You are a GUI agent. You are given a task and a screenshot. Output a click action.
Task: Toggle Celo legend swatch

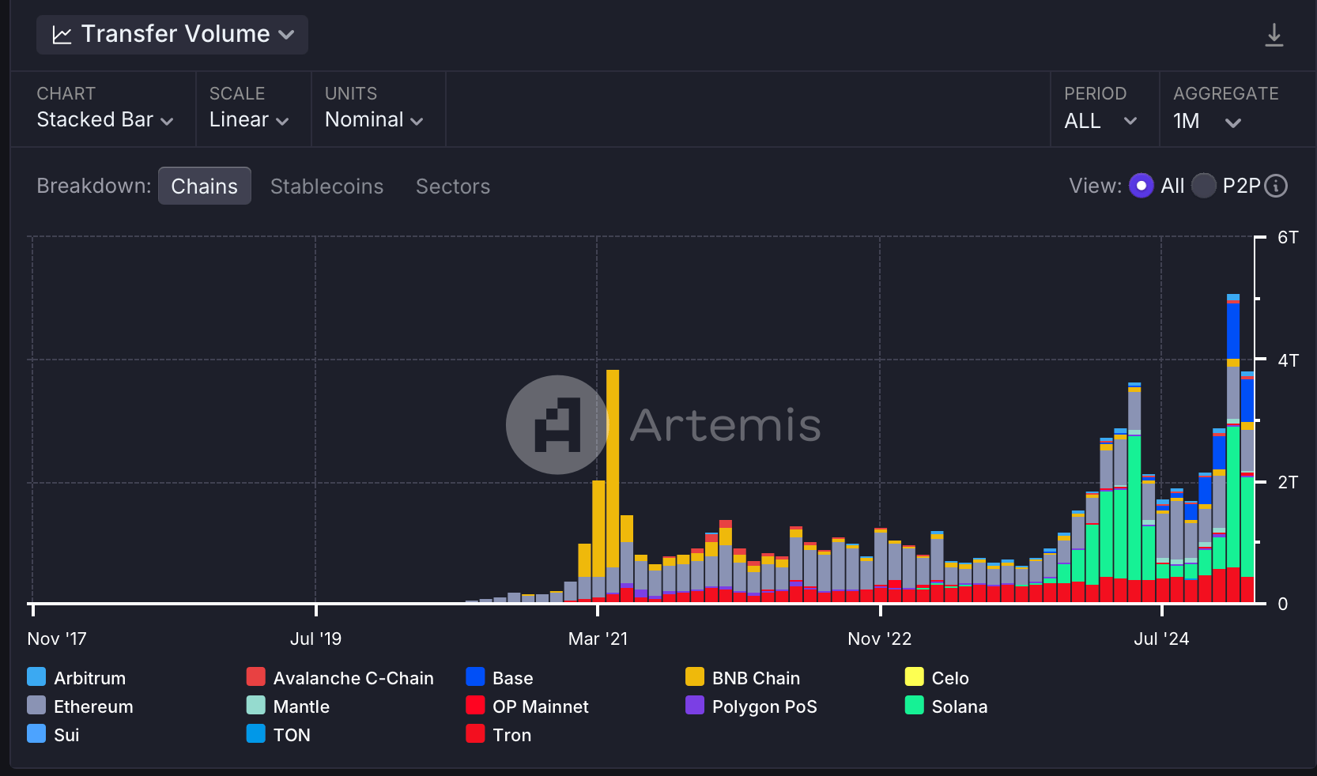(914, 676)
